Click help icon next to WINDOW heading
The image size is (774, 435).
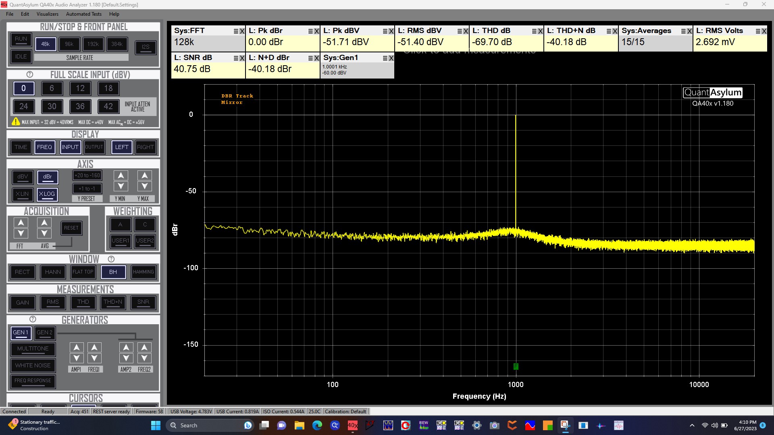pos(111,259)
